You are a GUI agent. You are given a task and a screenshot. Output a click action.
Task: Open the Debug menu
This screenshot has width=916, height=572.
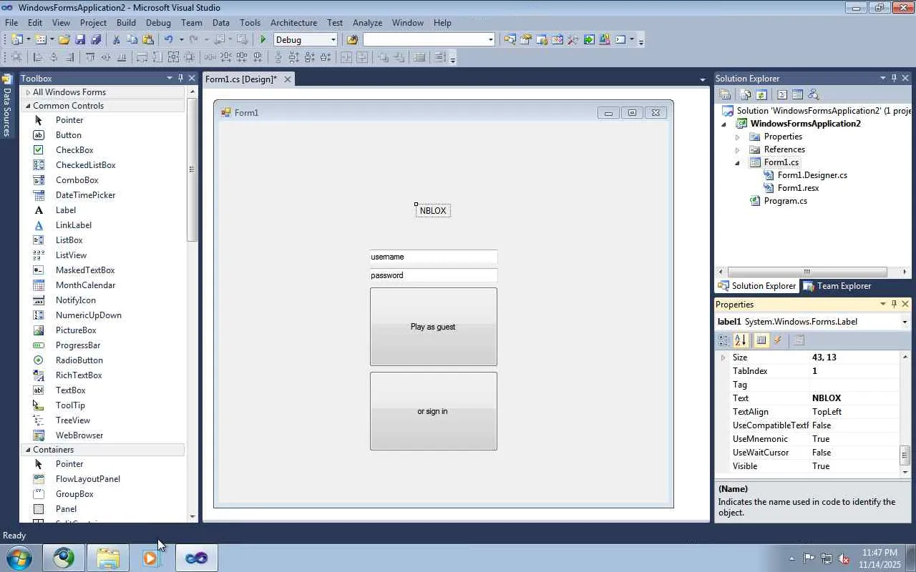pos(158,22)
